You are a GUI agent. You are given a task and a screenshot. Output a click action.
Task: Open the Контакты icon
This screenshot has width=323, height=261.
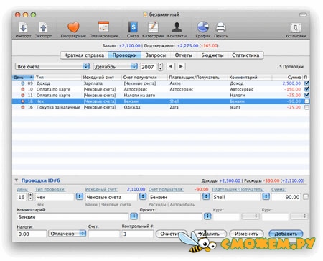click(x=177, y=27)
